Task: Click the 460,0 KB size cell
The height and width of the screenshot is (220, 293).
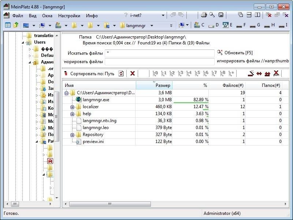Action: click(x=154, y=107)
